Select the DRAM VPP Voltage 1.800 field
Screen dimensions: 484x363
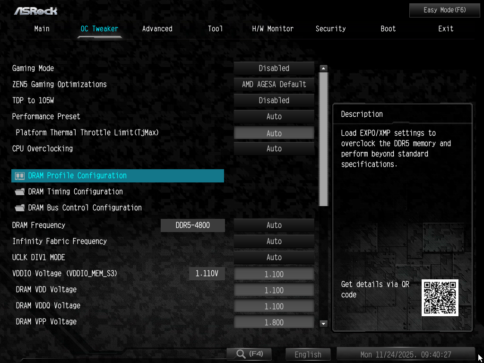(274, 322)
